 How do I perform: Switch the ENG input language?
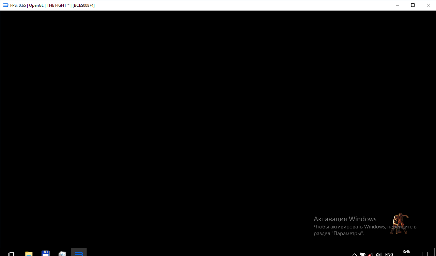click(389, 254)
